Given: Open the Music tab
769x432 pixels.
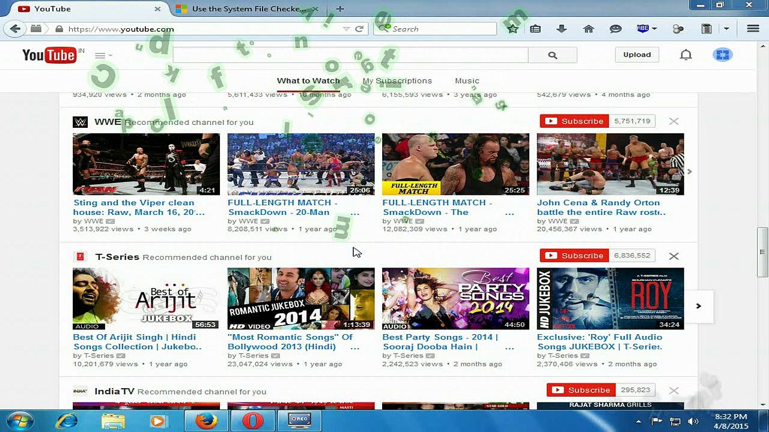Looking at the screenshot, I should [467, 81].
